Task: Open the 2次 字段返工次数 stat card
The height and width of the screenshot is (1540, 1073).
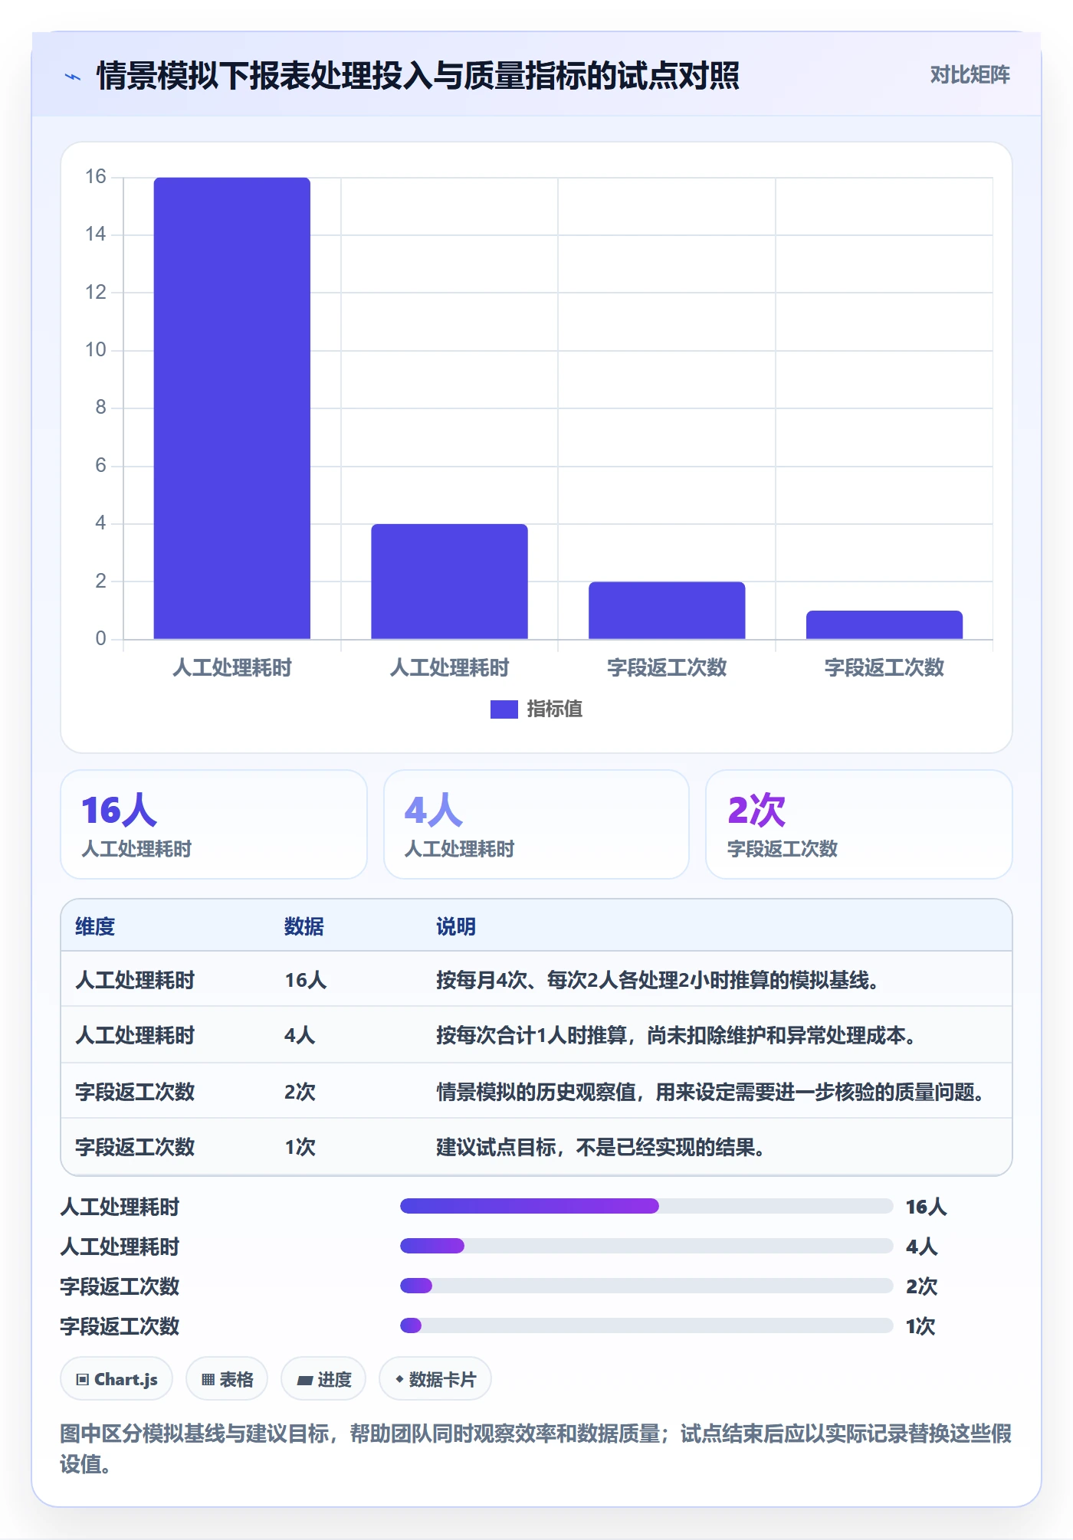Action: point(859,824)
